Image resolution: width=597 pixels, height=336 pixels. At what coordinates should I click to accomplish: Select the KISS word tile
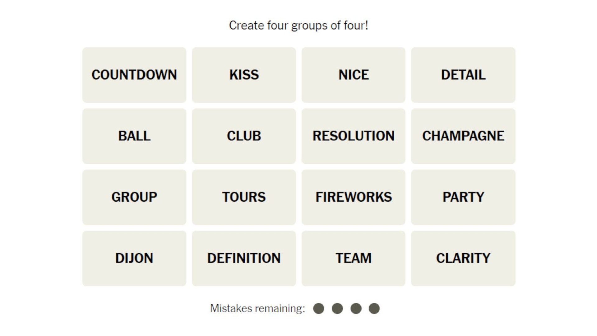point(244,75)
